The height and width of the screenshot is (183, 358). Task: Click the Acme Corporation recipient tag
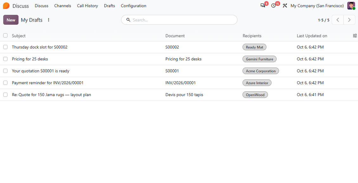(x=261, y=71)
